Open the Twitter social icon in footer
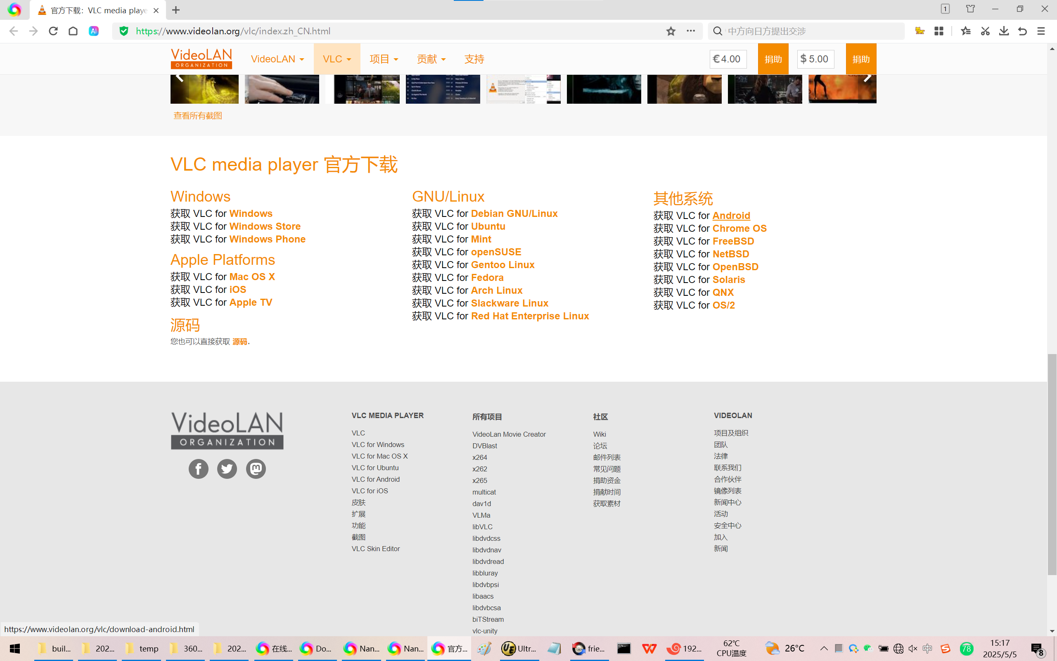This screenshot has width=1057, height=661. tap(227, 469)
